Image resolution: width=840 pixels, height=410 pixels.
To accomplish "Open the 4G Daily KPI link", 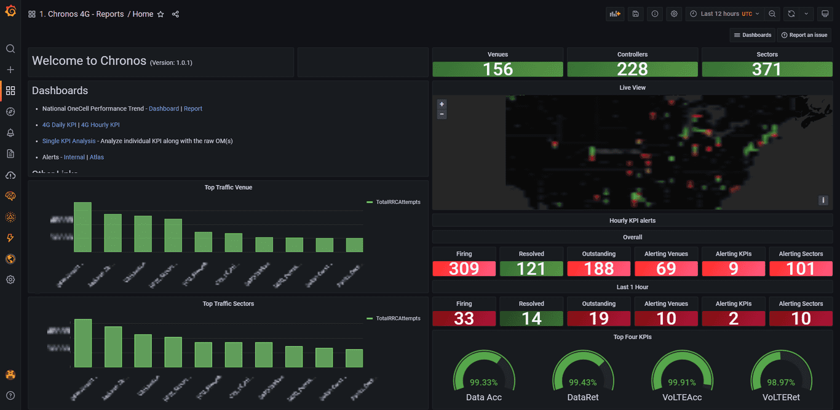I will (x=59, y=125).
